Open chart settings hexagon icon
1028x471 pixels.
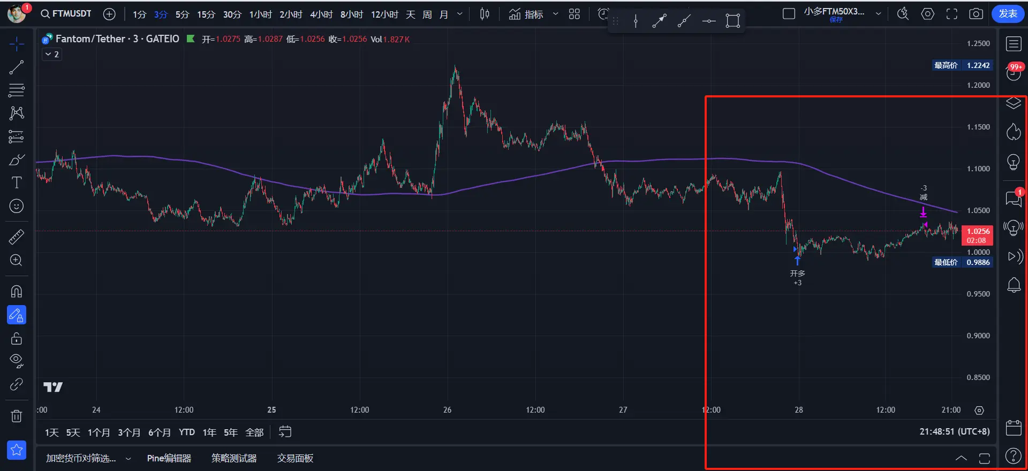coord(928,14)
